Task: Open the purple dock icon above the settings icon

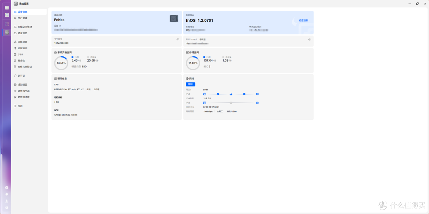Action: pos(7,24)
